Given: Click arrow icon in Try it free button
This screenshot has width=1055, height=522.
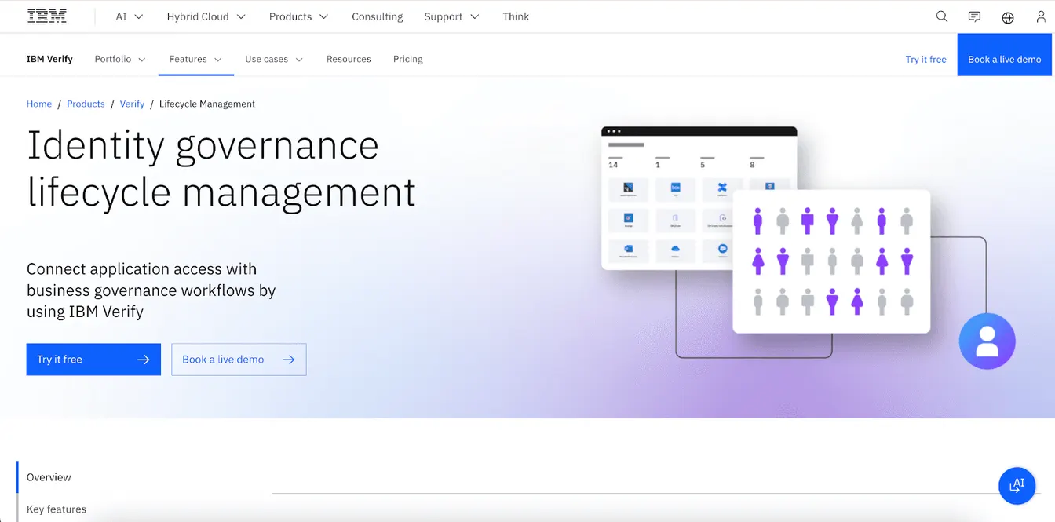Looking at the screenshot, I should point(143,360).
